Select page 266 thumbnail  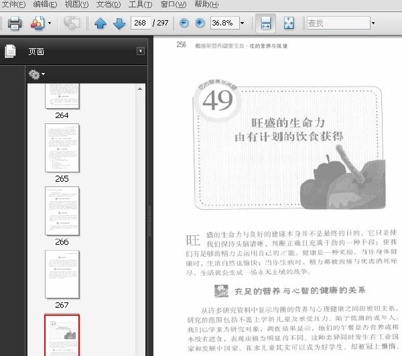click(x=62, y=211)
